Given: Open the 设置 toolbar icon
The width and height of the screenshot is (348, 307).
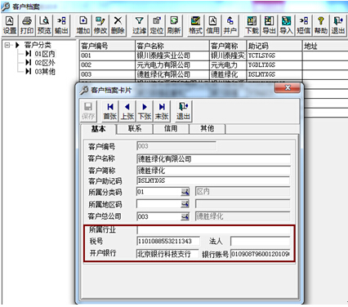Looking at the screenshot, I should point(10,25).
